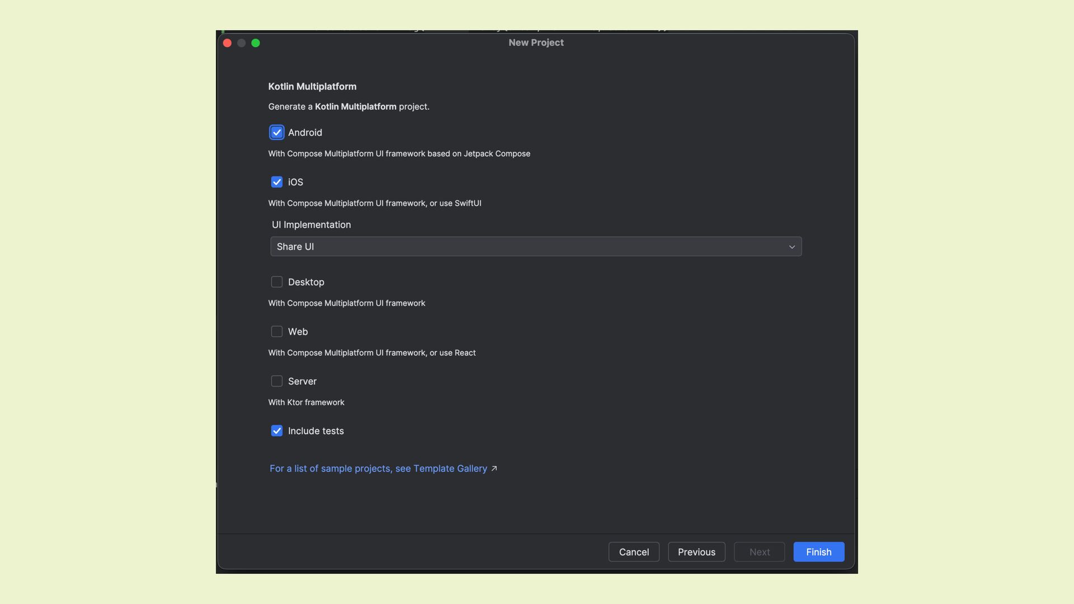Go back with the Previous button
1074x604 pixels.
pos(696,552)
